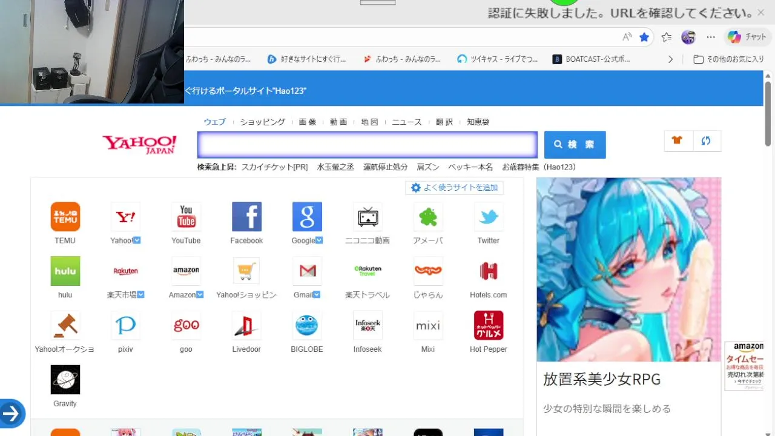Expand the Gmail dropdown arrow
Screen dimensions: 775x436
coord(315,295)
